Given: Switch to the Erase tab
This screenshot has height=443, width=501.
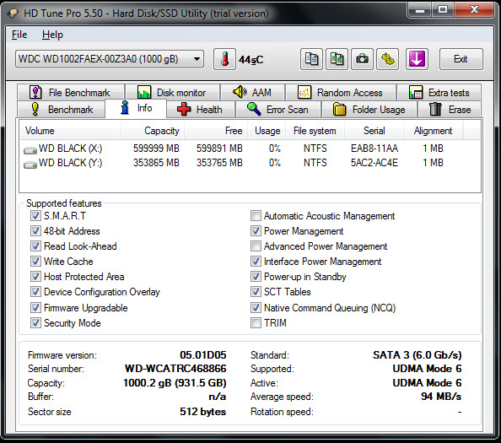Looking at the screenshot, I should coord(450,110).
